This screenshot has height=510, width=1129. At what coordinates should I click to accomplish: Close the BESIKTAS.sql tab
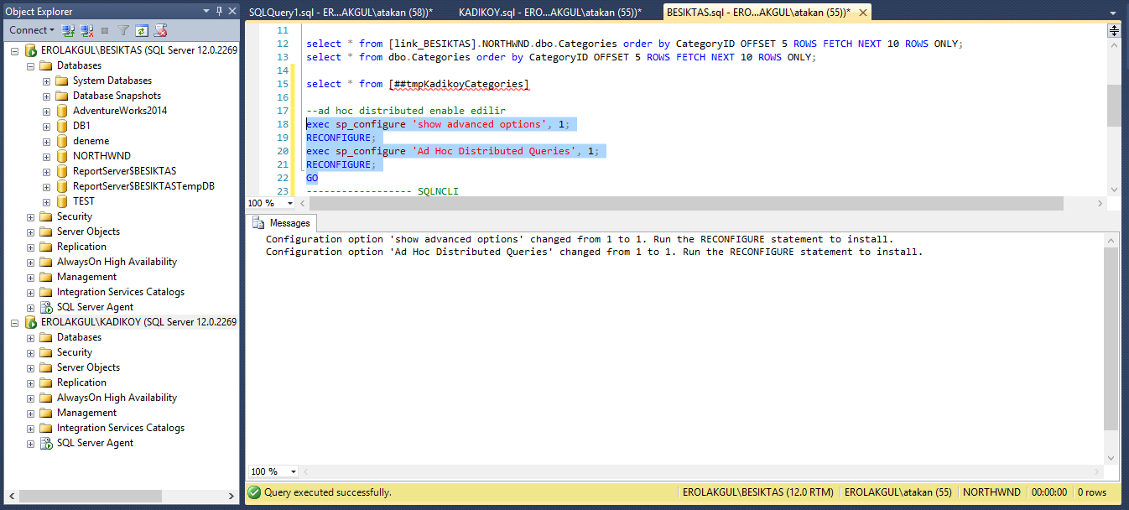click(x=861, y=13)
